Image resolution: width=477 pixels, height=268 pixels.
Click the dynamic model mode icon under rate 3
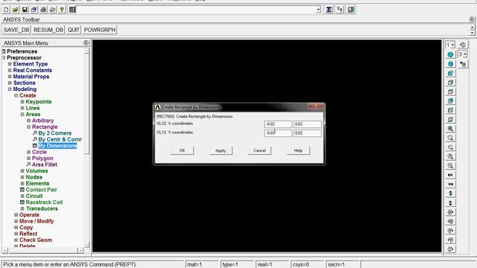point(463,64)
